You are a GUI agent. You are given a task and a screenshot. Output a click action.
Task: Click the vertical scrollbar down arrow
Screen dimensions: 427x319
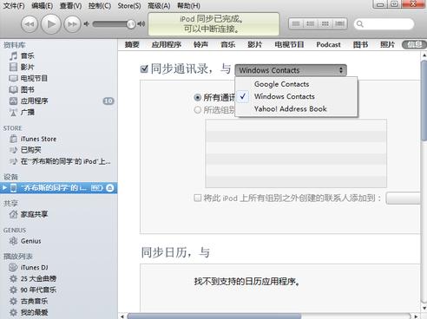424,308
